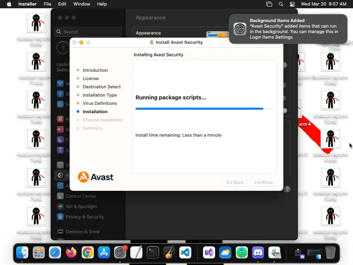Open the Trash in the Dock
This screenshot has height=265, width=353.
point(330,252)
